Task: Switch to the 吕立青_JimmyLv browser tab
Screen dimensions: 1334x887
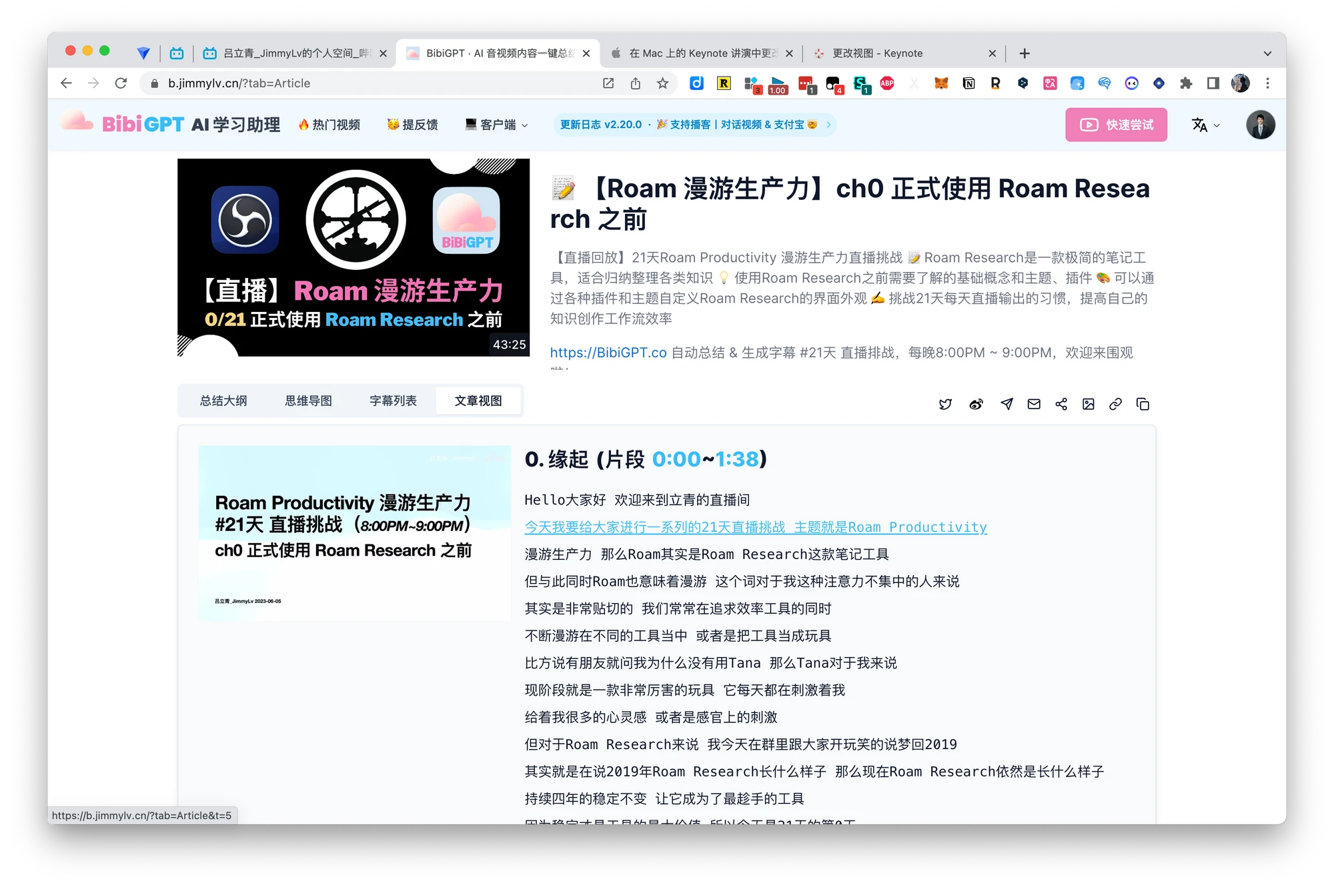Action: point(296,53)
